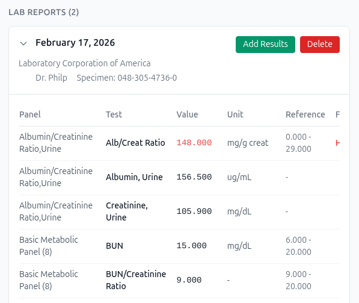
Task: Click the BUN/Creatinine Ratio test name
Action: pos(136,280)
